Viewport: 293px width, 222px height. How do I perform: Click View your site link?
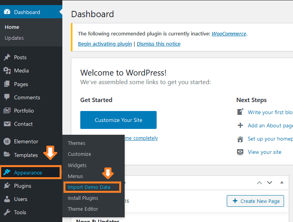265,152
